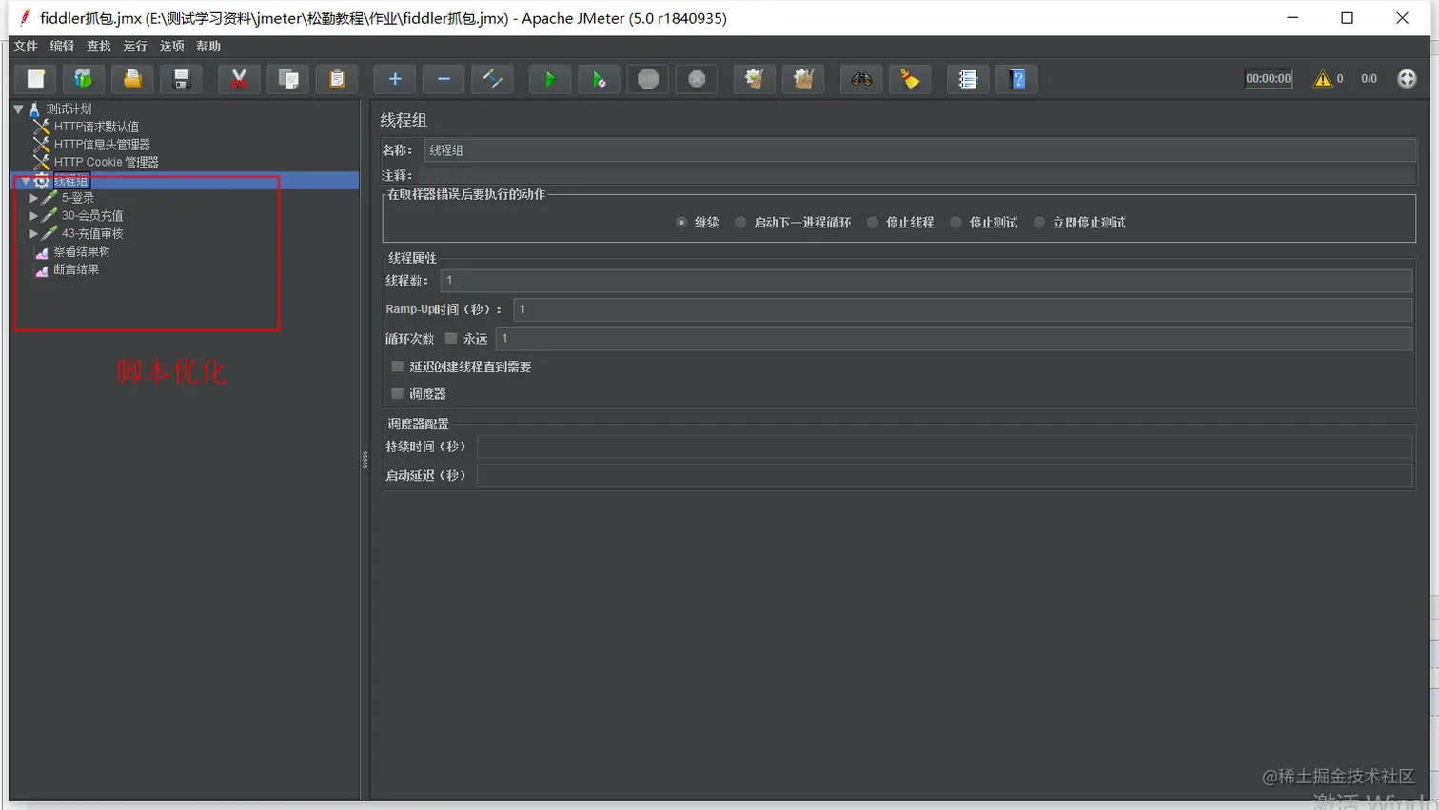Screen dimensions: 1439x810
Task: Click the 0/0 thread count indicator
Action: click(x=1369, y=79)
